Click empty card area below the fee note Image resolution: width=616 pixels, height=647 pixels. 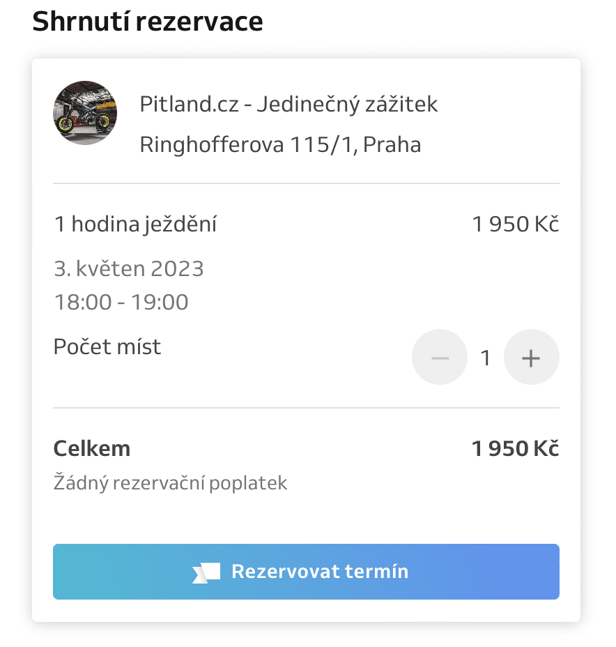click(306, 519)
